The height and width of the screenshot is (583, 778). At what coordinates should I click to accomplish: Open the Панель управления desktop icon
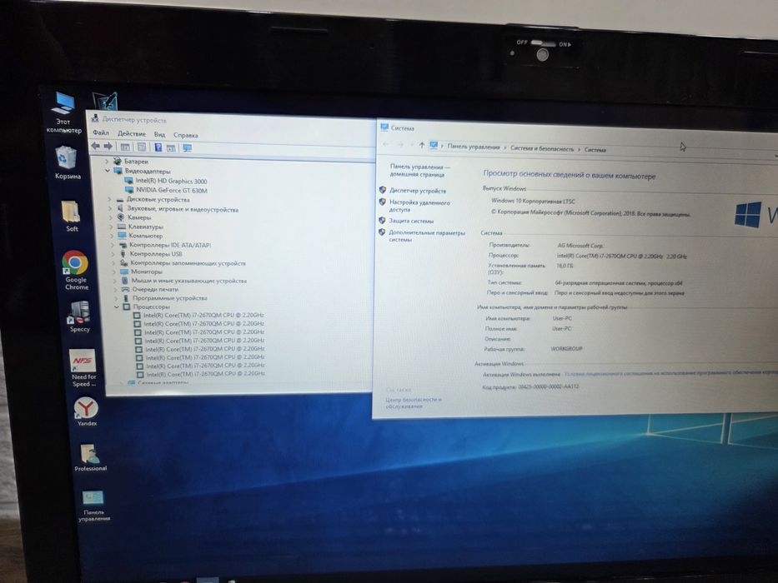pos(93,506)
